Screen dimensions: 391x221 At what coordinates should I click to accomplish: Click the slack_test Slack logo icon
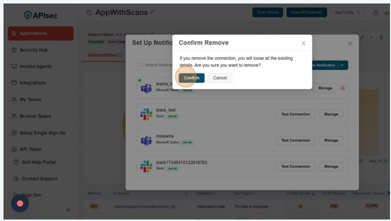pos(146,114)
